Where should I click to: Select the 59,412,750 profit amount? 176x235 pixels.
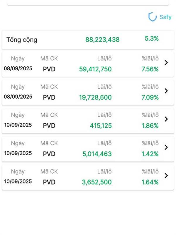coord(95,69)
